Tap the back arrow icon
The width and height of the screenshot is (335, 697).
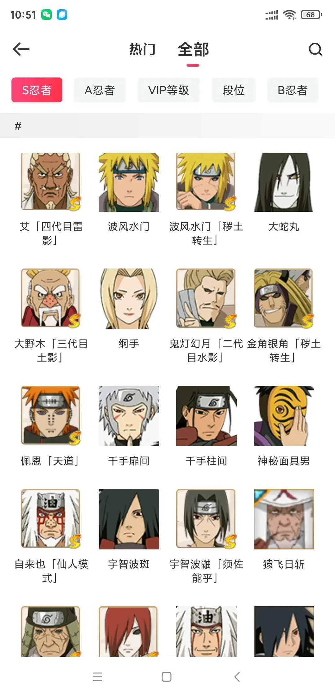point(21,49)
